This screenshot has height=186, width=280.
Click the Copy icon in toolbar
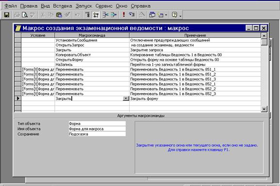point(51,15)
